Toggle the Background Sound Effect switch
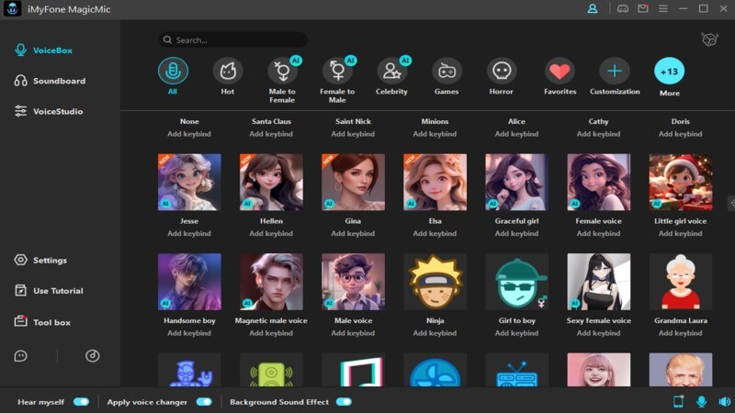 (x=344, y=402)
